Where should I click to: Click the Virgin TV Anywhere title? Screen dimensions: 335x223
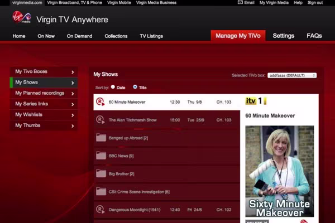[x=72, y=20]
